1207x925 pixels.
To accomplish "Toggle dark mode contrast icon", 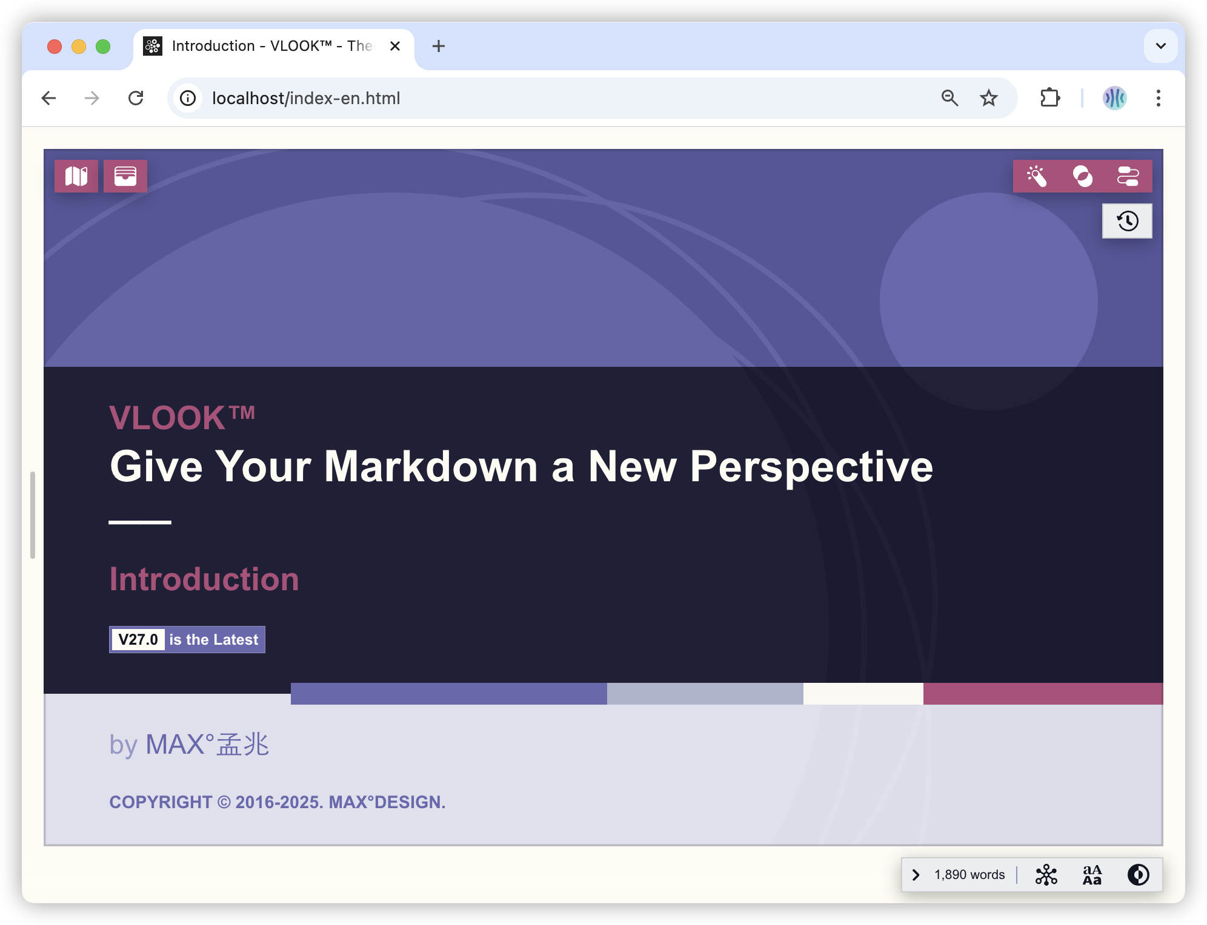I will point(1138,875).
